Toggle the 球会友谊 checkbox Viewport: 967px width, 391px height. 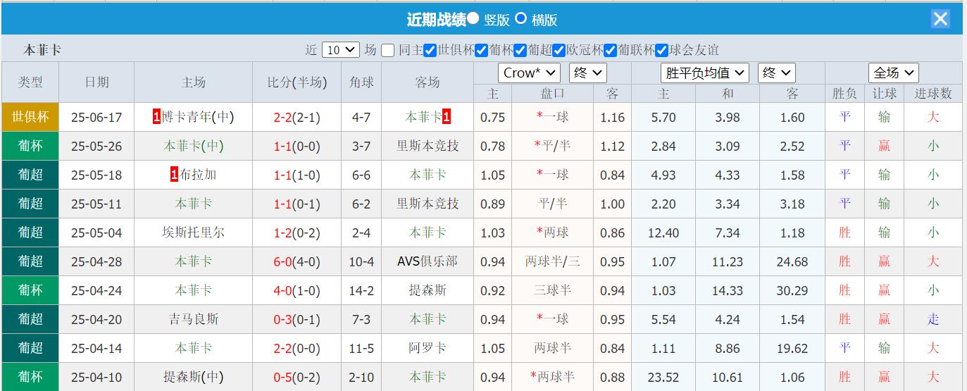coord(661,50)
